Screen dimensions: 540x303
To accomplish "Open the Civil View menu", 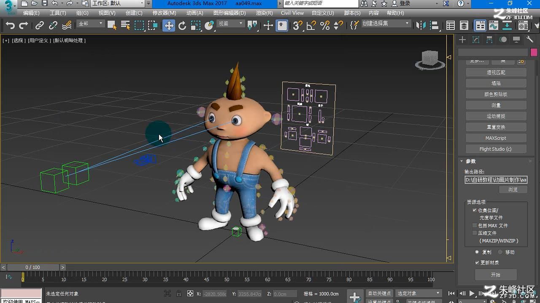I will click(292, 13).
